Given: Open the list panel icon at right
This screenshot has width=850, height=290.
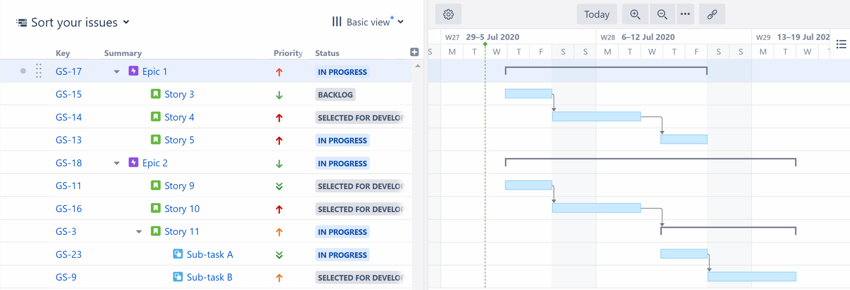Looking at the screenshot, I should (841, 44).
